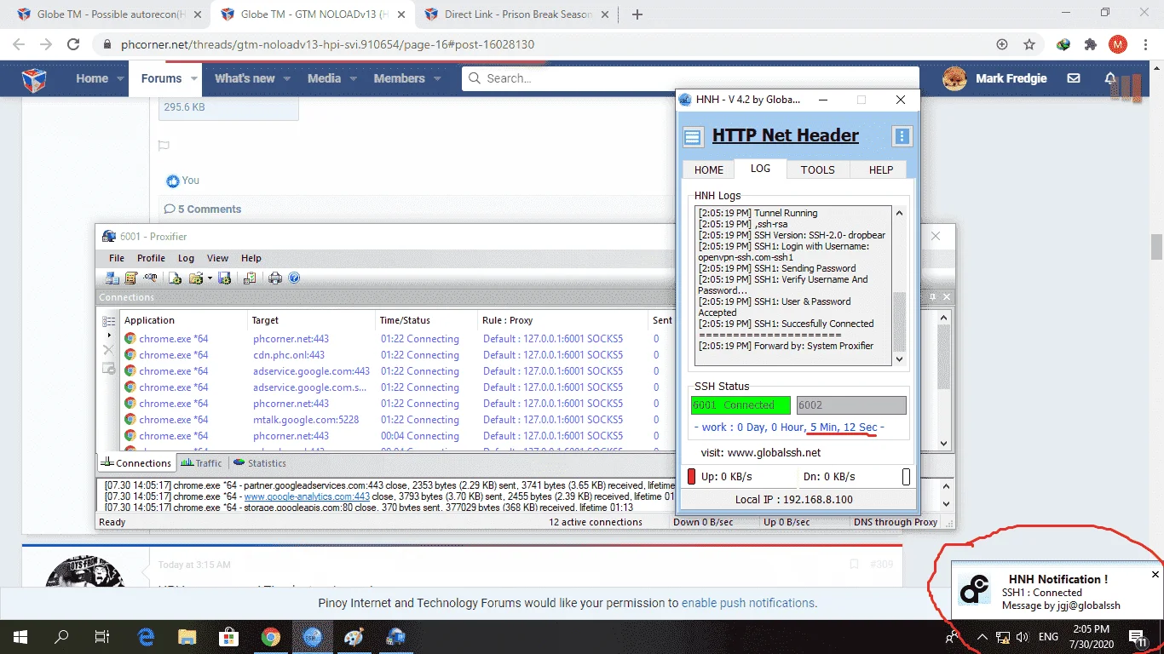
Task: Open the Paint app from taskbar
Action: coord(354,636)
